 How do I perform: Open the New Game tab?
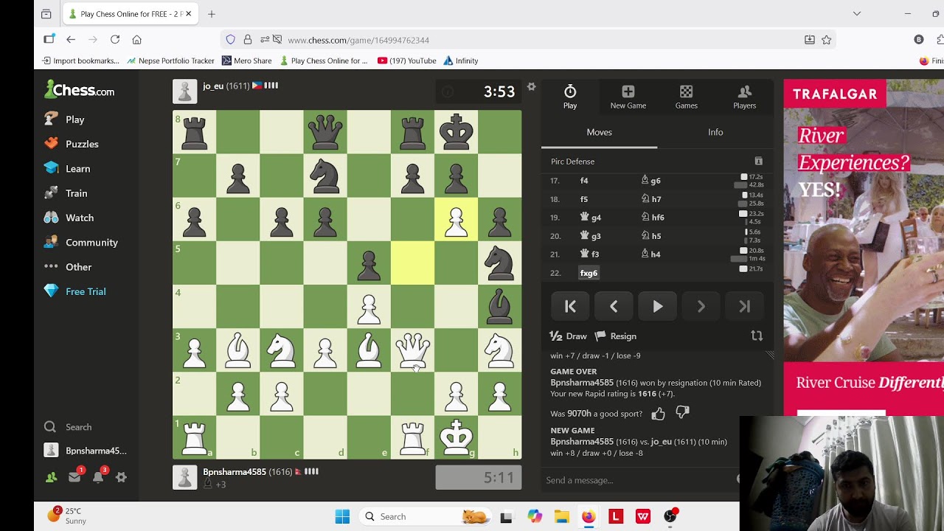coord(628,97)
